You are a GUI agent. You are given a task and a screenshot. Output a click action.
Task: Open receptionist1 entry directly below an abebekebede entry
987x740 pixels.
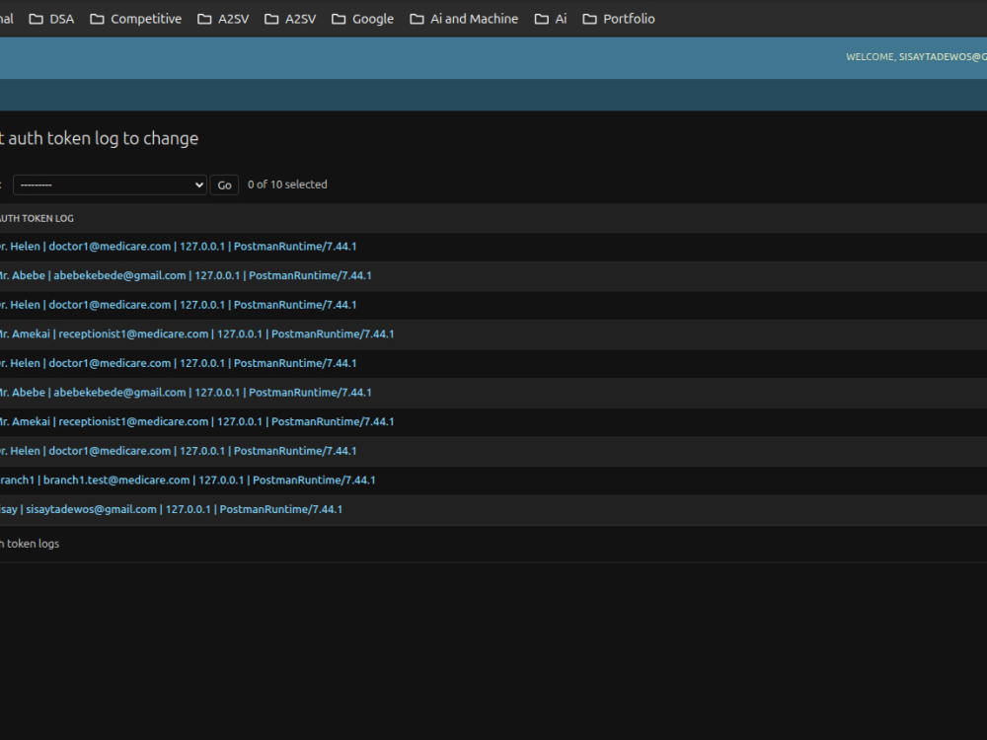[x=197, y=421]
